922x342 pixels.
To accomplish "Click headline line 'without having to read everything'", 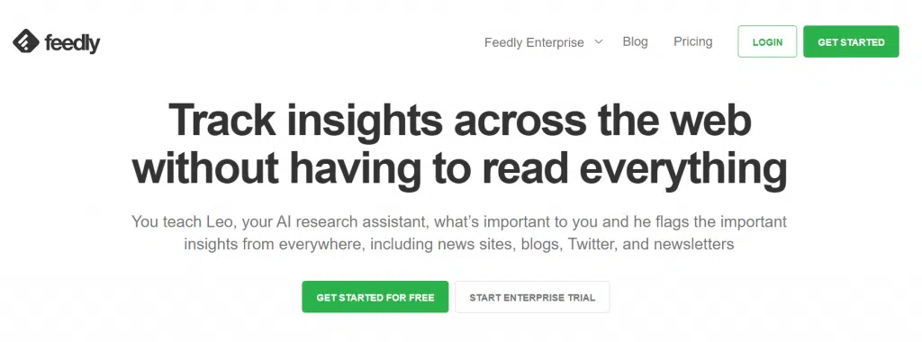I will pyautogui.click(x=459, y=167).
